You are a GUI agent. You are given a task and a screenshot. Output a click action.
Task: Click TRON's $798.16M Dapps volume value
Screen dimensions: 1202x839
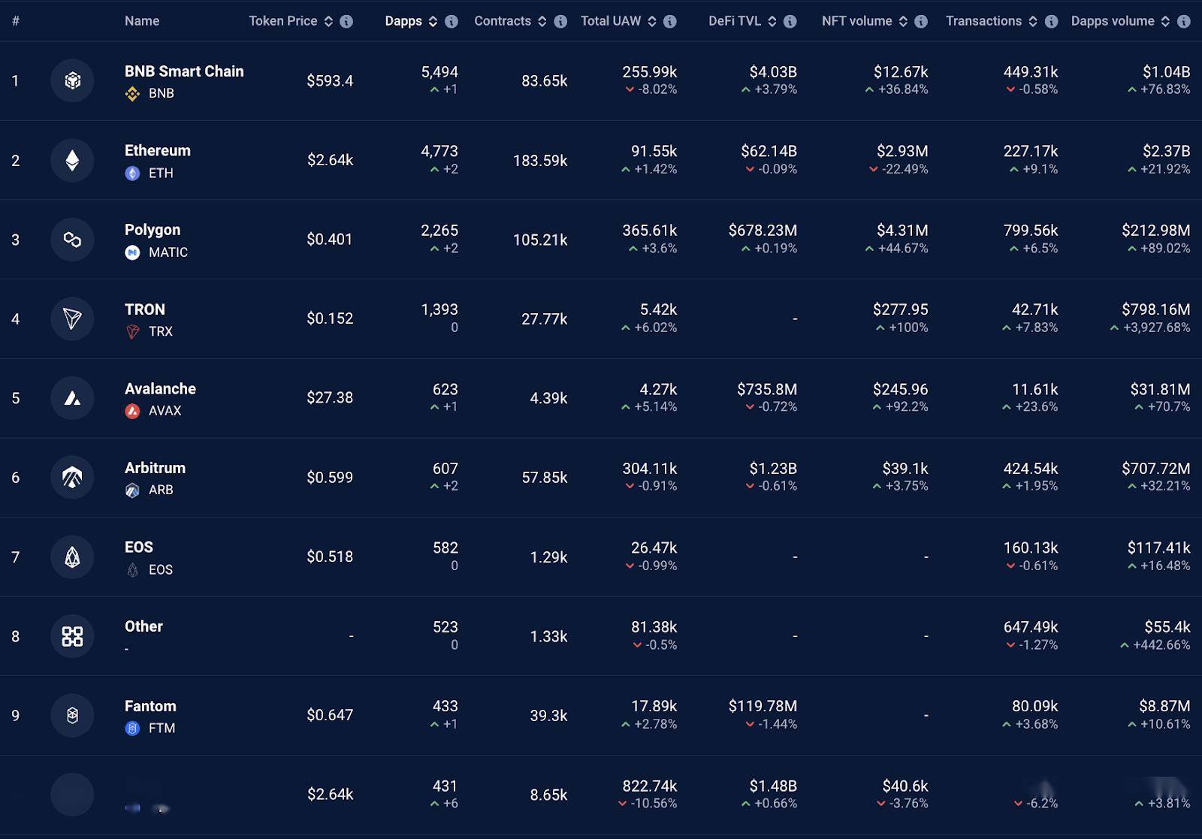tap(1155, 309)
